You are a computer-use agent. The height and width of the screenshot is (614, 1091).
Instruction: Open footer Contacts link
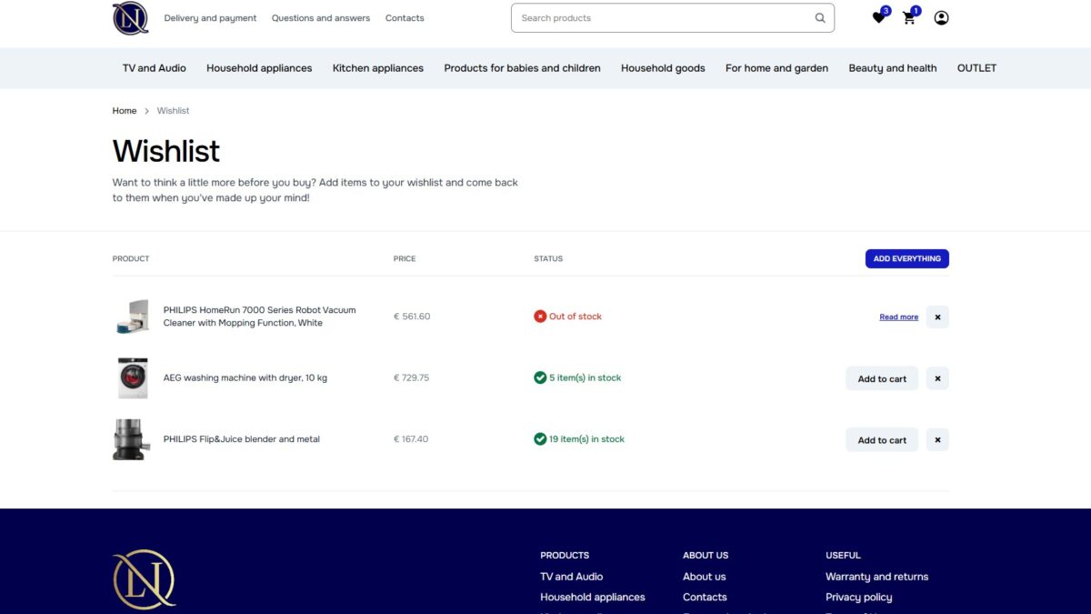(705, 598)
